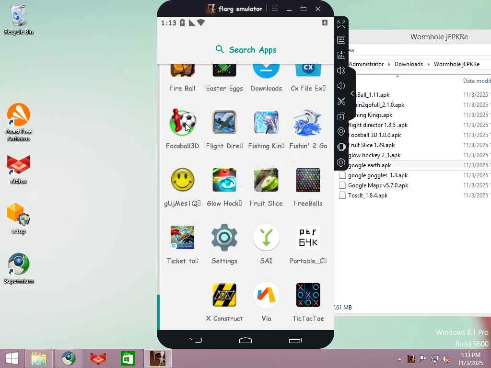The height and width of the screenshot is (368, 491).
Task: Open the Fruit Slice app
Action: 266,180
